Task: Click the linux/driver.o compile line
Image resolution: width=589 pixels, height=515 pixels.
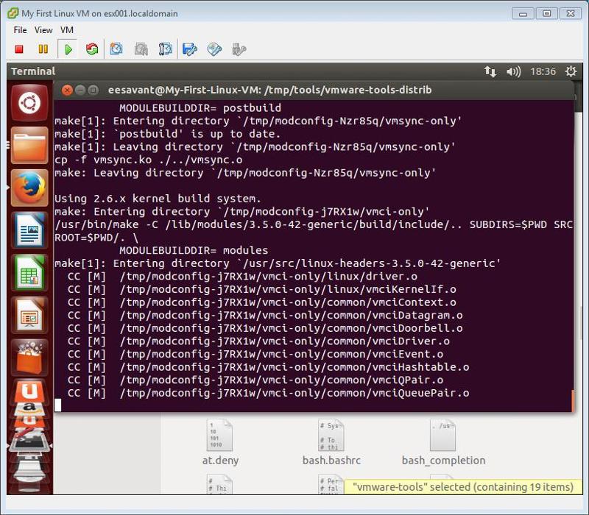Action: [242, 277]
